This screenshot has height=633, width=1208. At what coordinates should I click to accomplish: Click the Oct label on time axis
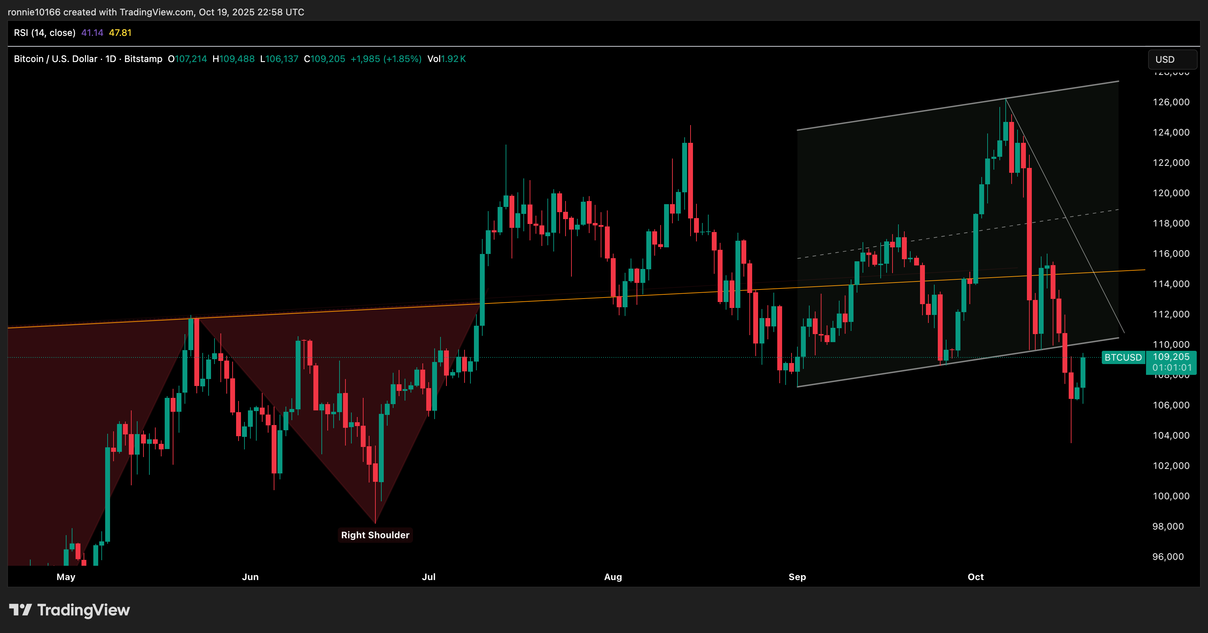975,577
